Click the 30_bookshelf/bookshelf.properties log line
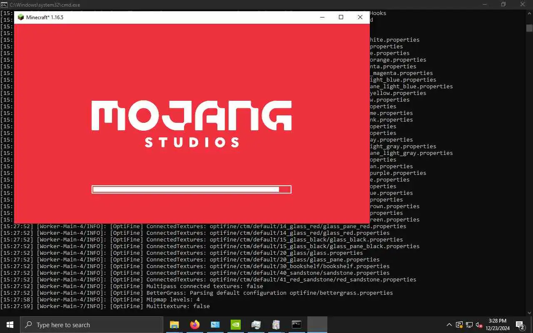Screen dimensions: 533x333 [195, 266]
